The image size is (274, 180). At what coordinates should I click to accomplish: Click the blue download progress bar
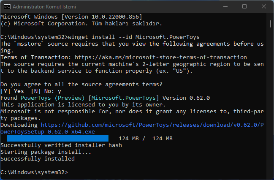click(58, 138)
